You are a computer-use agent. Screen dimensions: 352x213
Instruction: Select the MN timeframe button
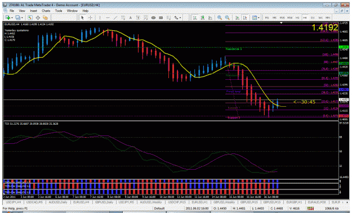pos(328,17)
